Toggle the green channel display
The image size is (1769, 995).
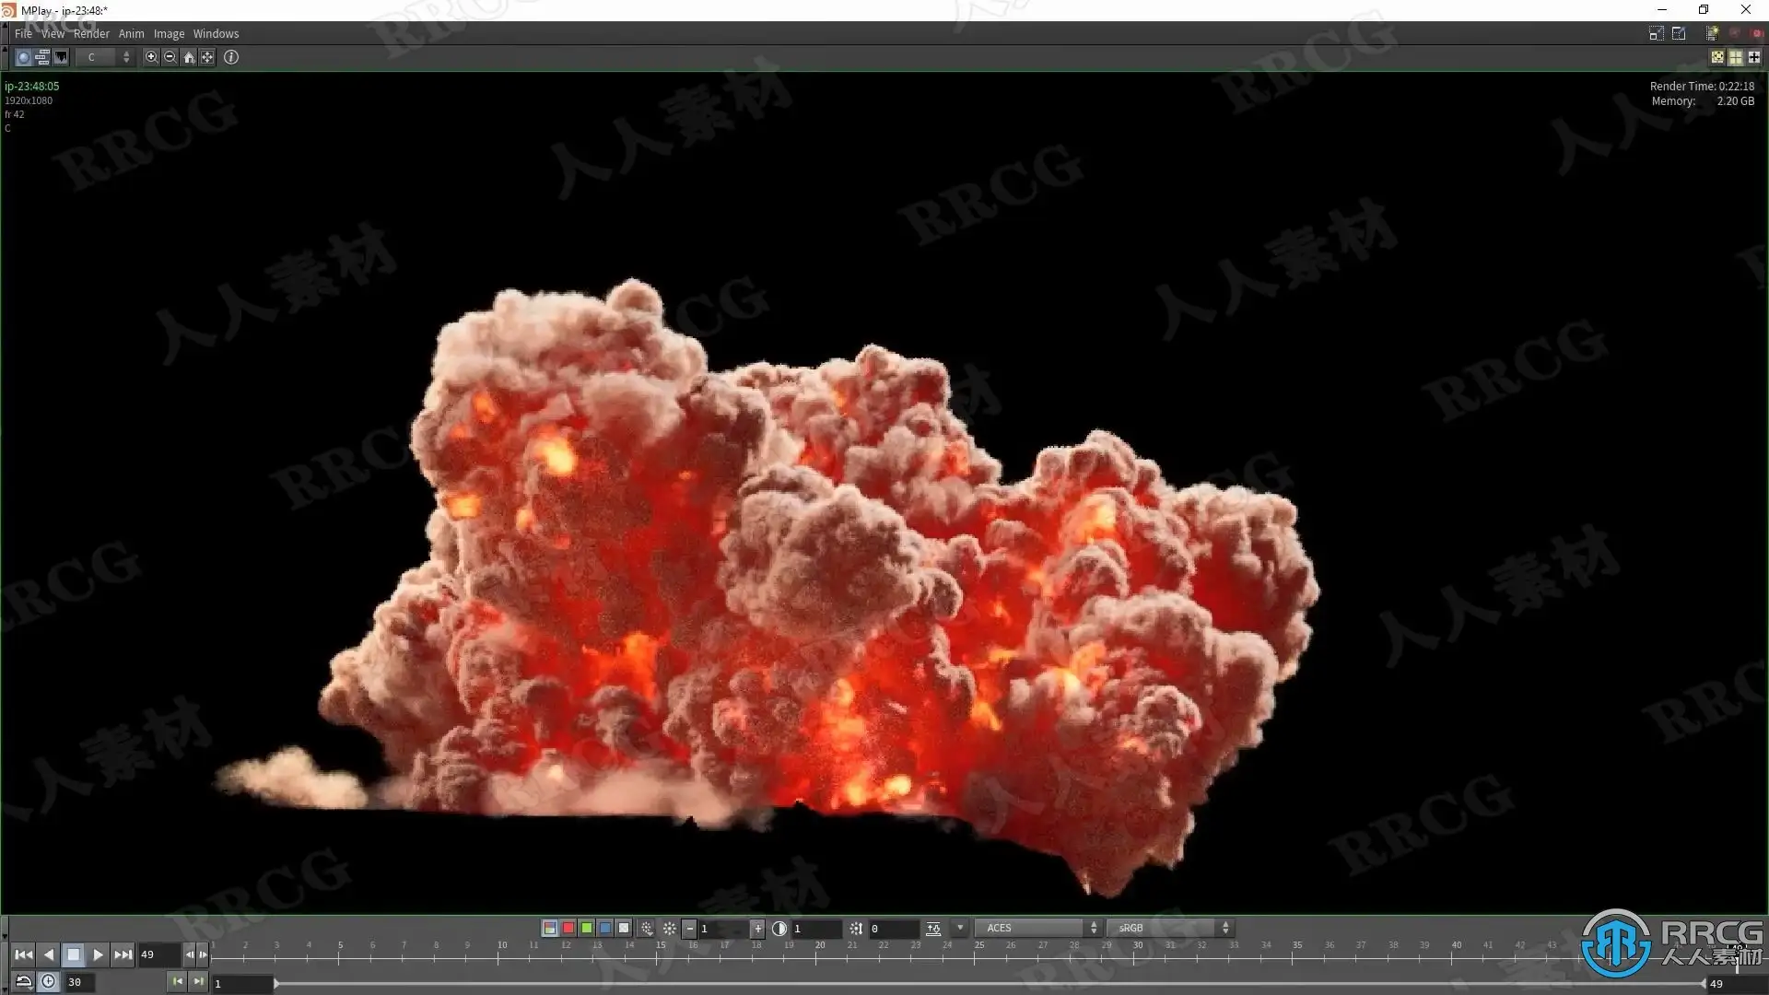[587, 928]
